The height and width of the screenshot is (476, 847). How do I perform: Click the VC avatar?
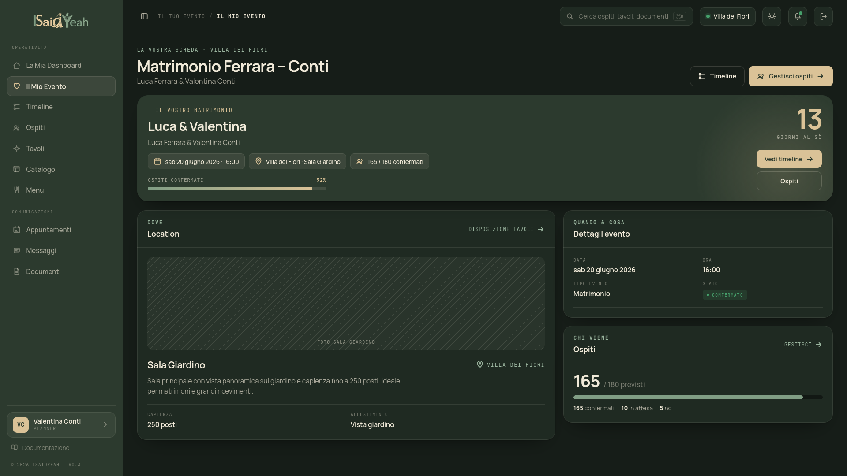click(x=21, y=425)
